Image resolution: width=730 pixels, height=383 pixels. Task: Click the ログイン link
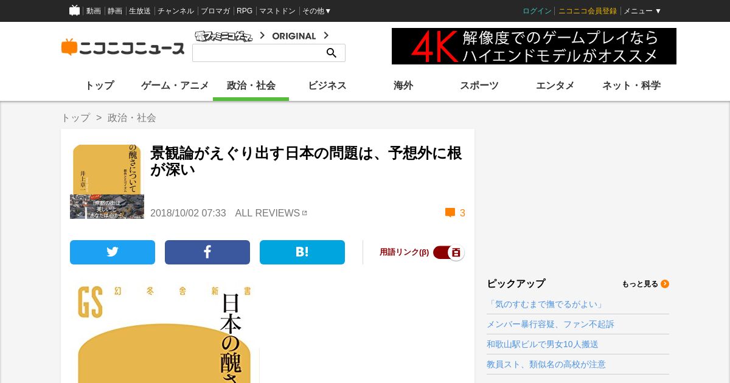pos(537,11)
